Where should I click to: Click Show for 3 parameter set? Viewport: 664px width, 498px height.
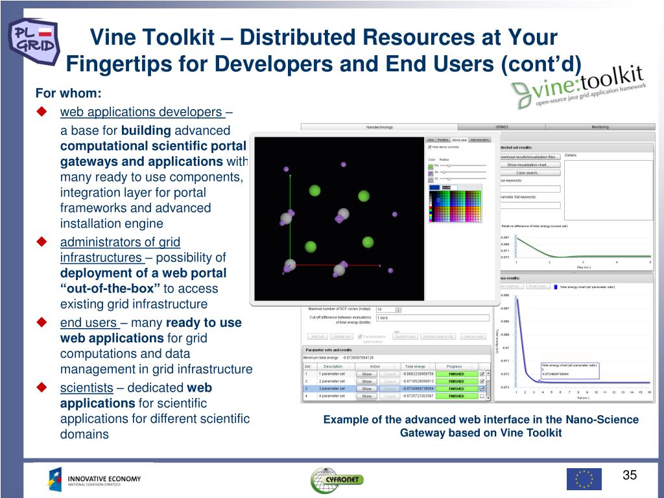367,389
